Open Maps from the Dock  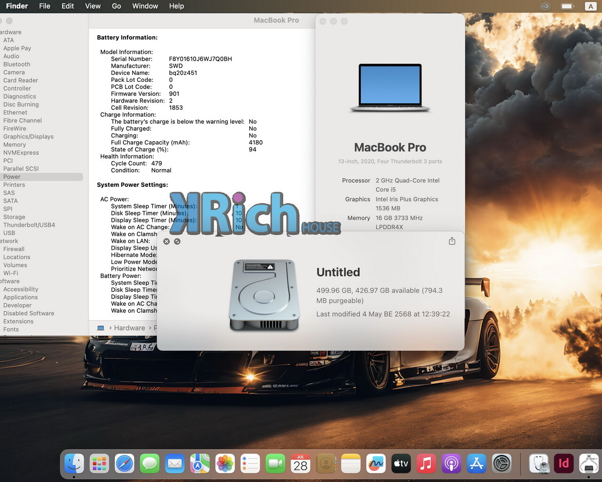[200, 464]
